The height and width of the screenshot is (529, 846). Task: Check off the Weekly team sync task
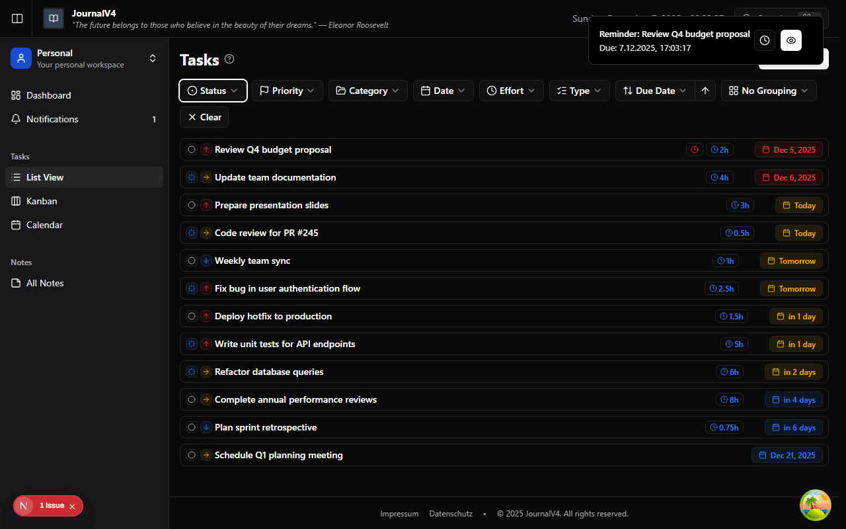pyautogui.click(x=192, y=261)
